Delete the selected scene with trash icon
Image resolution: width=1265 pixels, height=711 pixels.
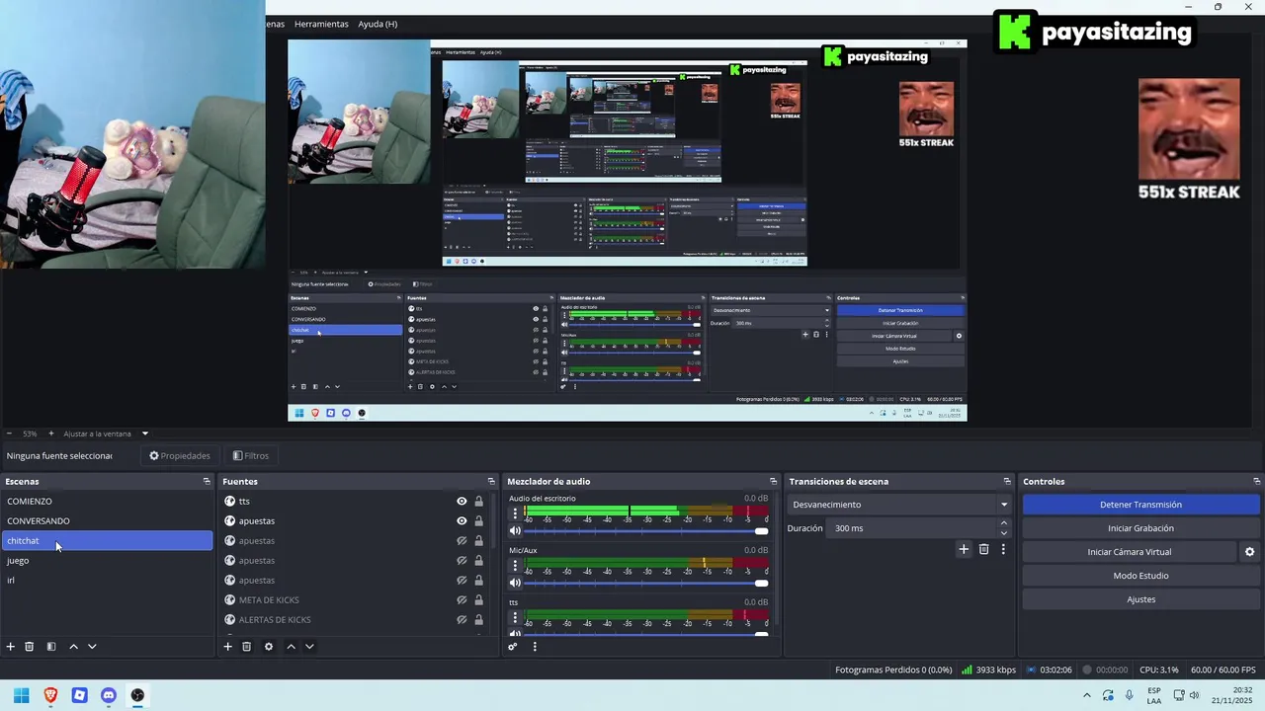pyautogui.click(x=30, y=647)
